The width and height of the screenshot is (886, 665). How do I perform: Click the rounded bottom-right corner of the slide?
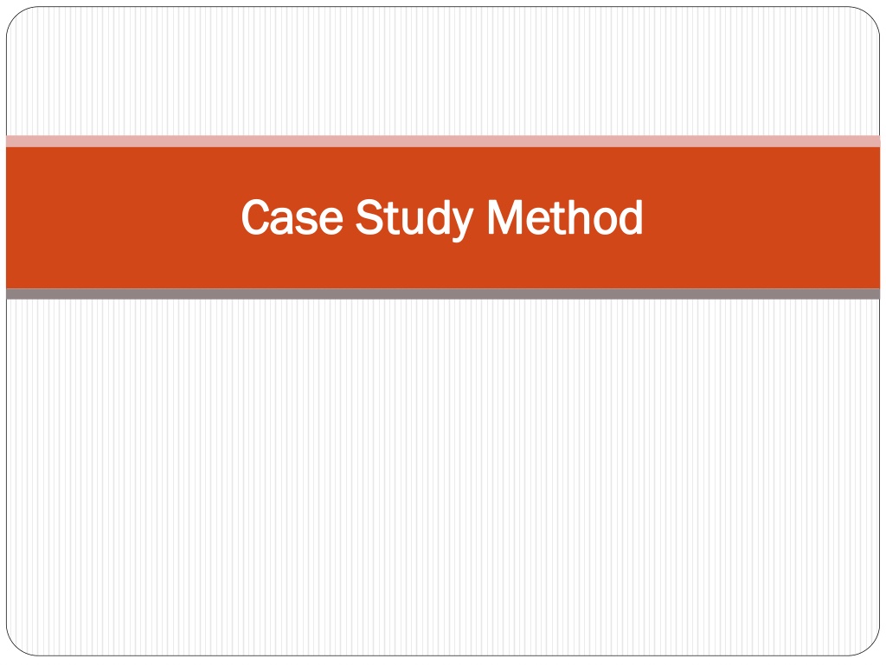tap(870, 646)
